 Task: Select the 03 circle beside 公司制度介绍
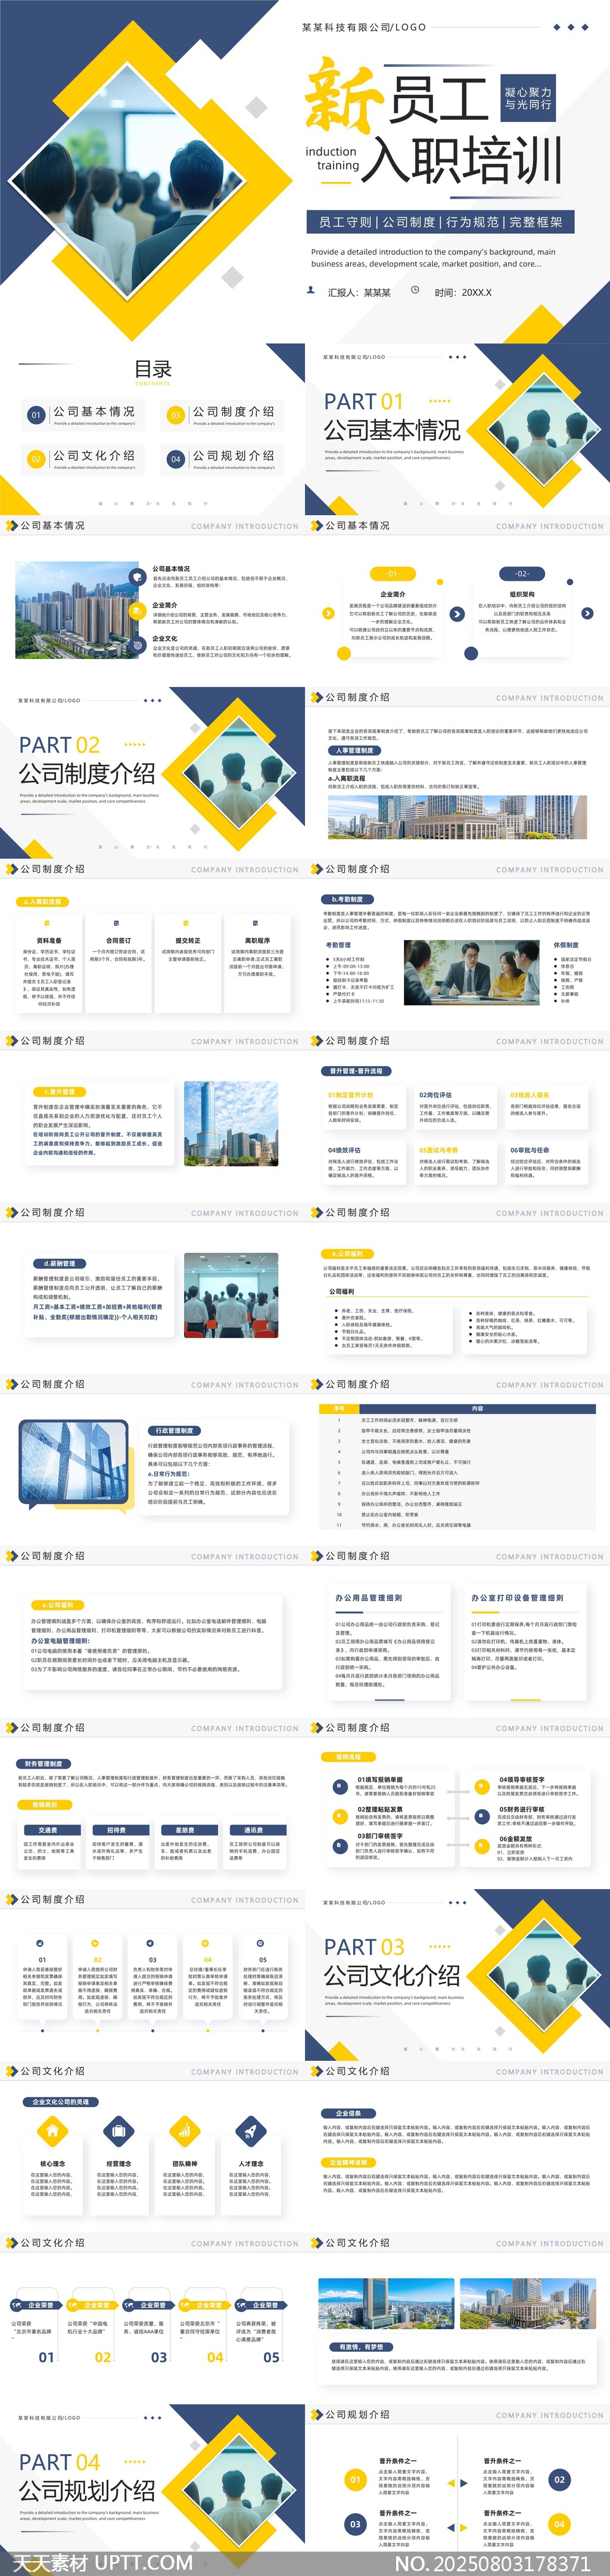tap(176, 415)
